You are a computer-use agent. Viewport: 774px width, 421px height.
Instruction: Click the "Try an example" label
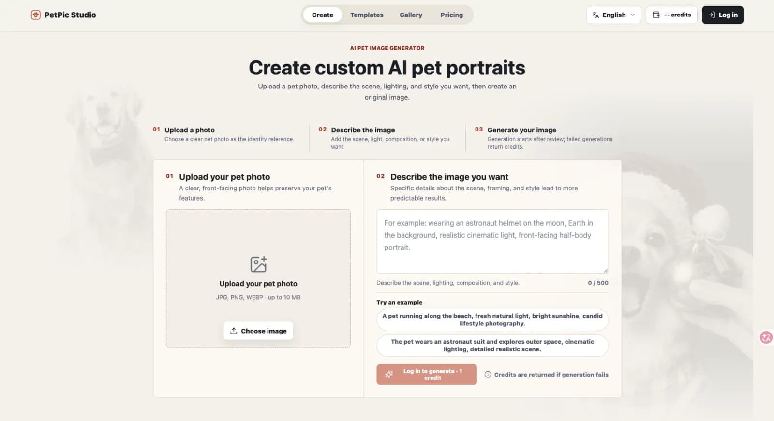tap(400, 303)
